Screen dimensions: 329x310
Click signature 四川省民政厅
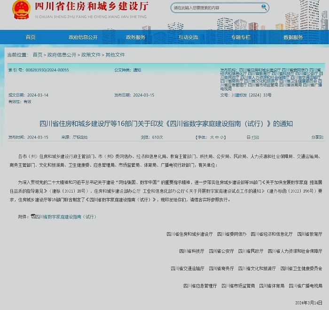pos(251,251)
